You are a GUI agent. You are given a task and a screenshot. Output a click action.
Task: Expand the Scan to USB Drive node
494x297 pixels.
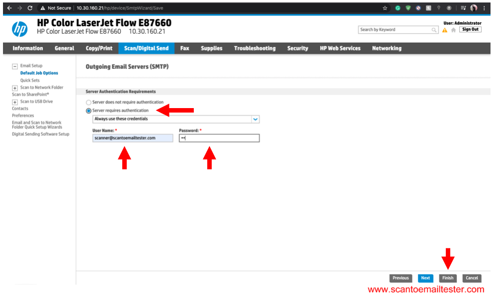(x=15, y=102)
